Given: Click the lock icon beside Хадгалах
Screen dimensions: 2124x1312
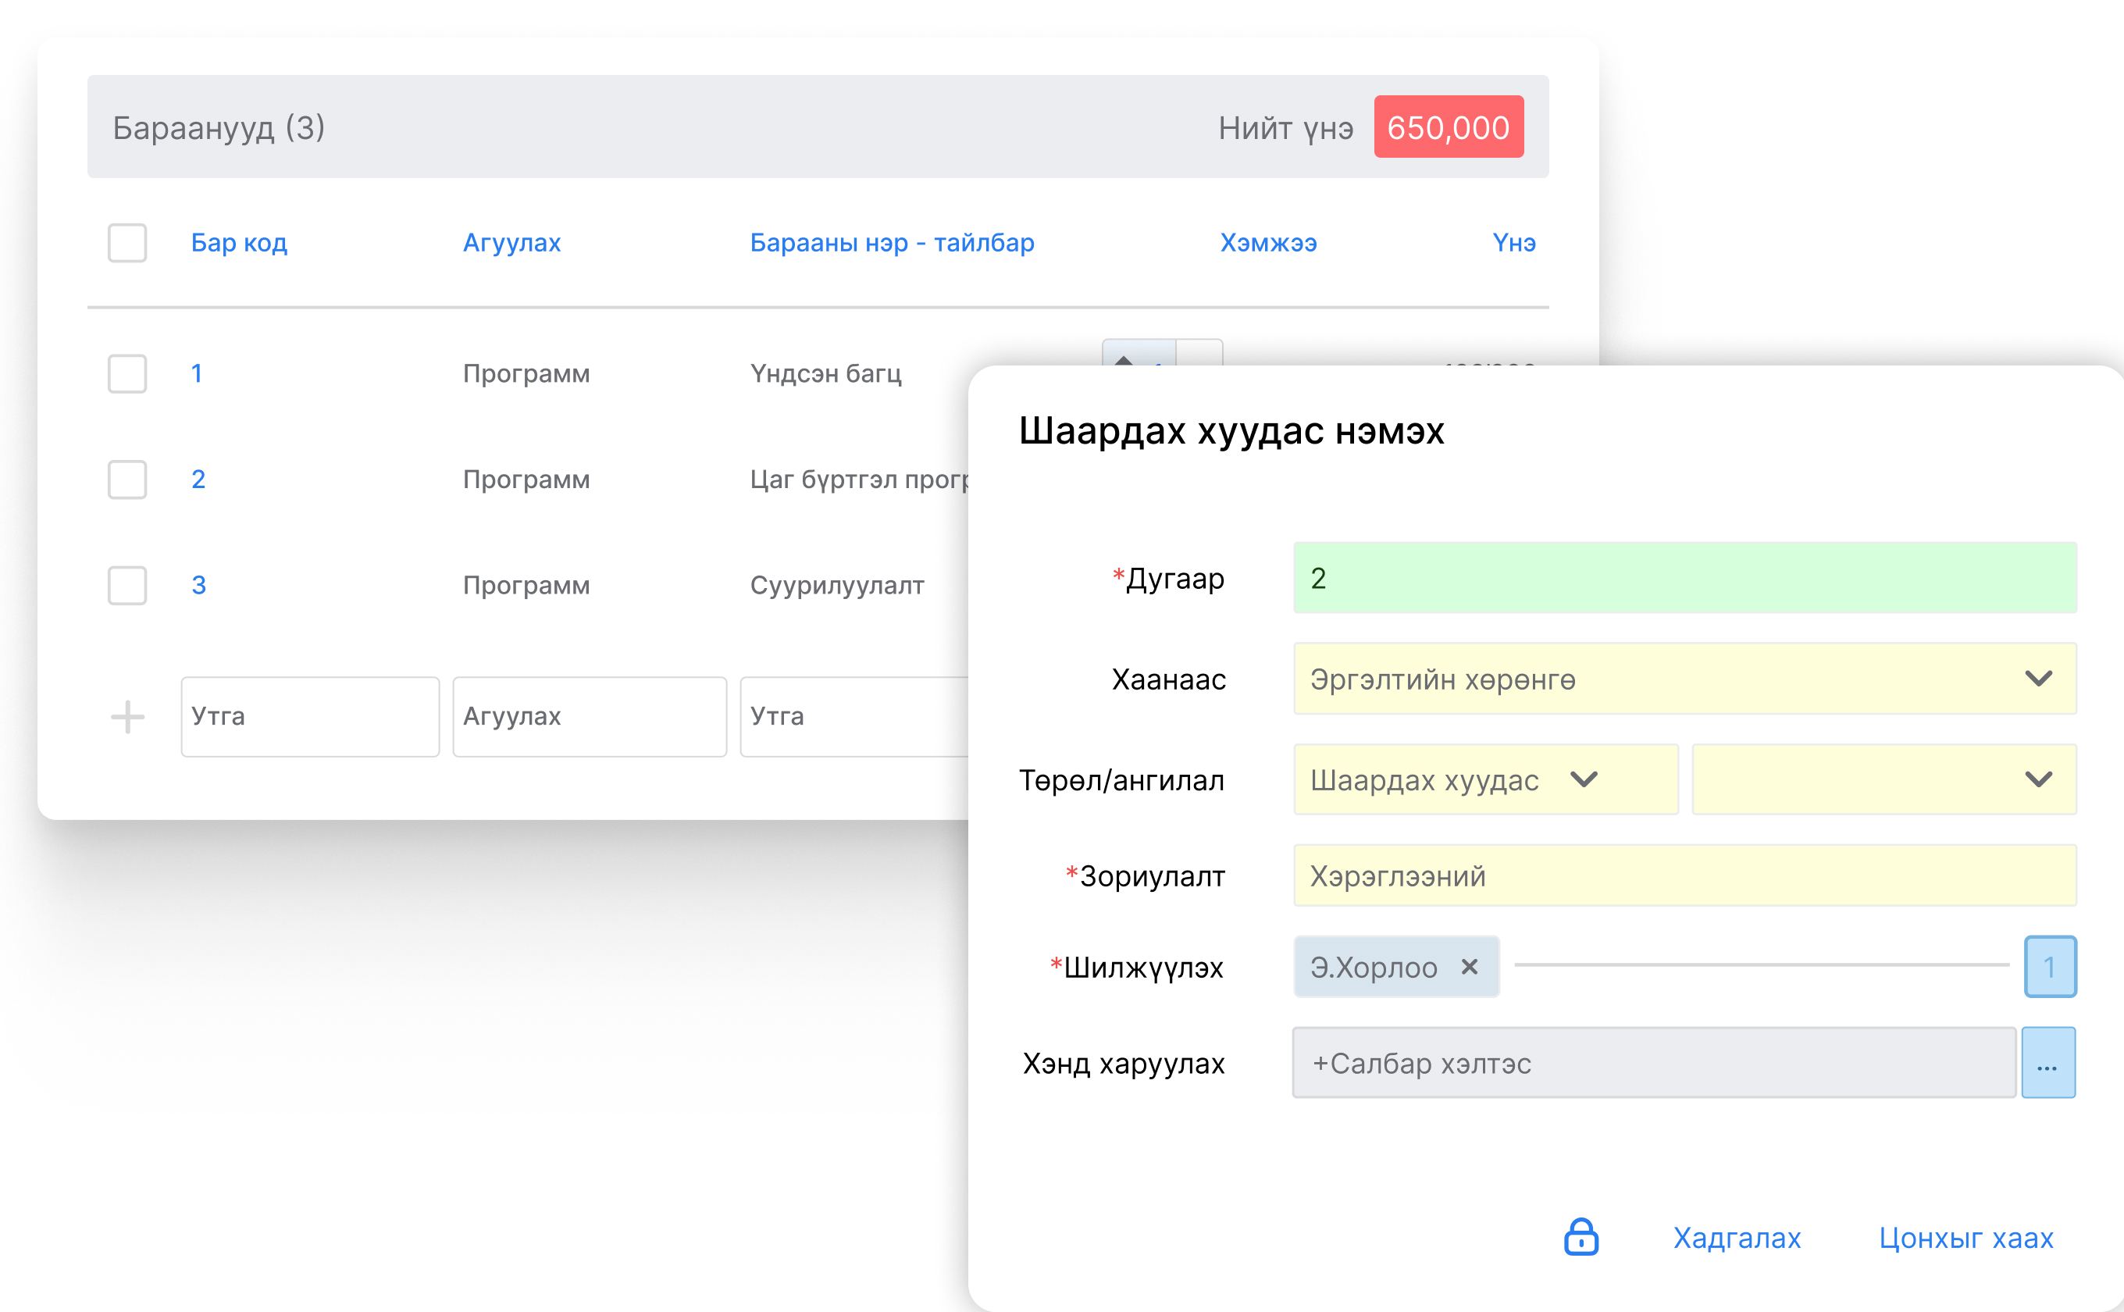Looking at the screenshot, I should pos(1581,1236).
